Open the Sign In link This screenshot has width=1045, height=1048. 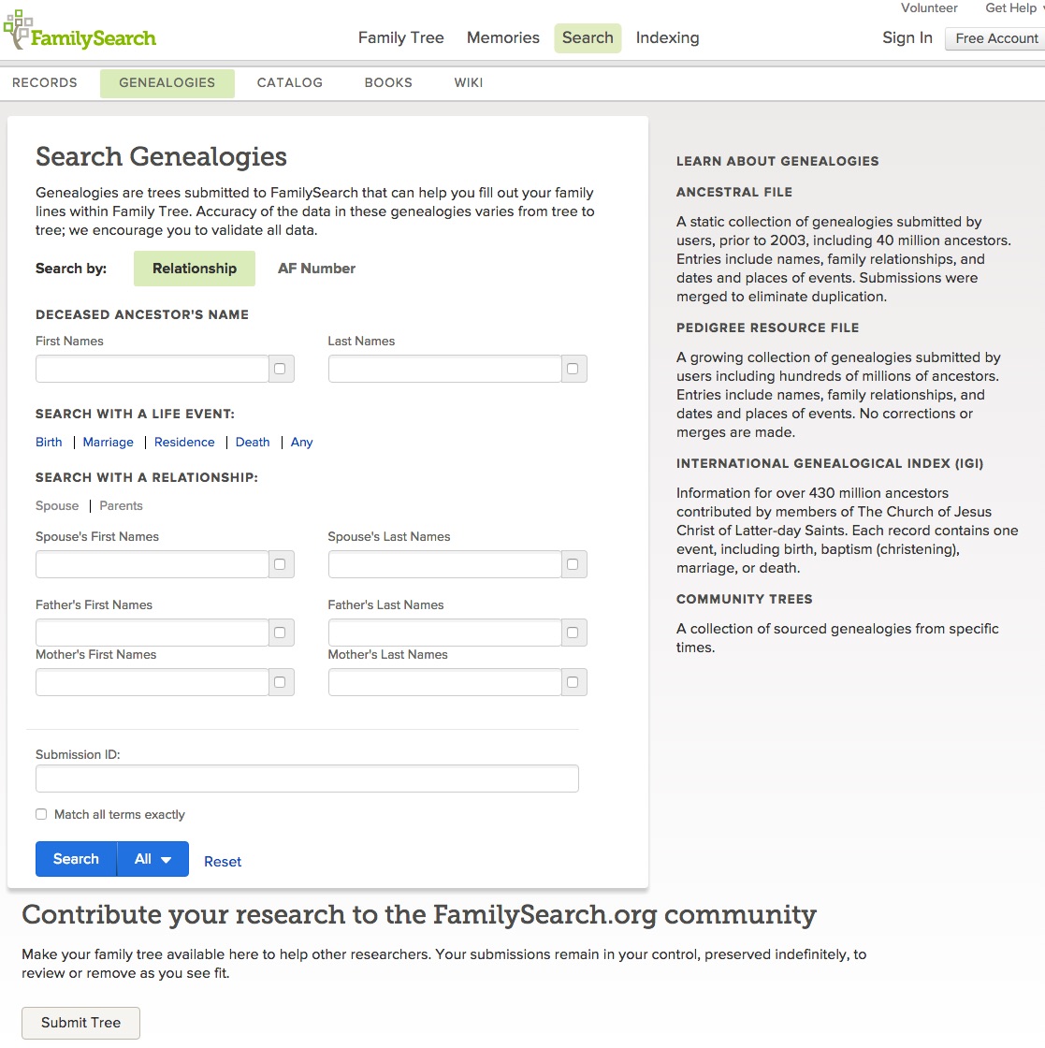[x=907, y=38]
